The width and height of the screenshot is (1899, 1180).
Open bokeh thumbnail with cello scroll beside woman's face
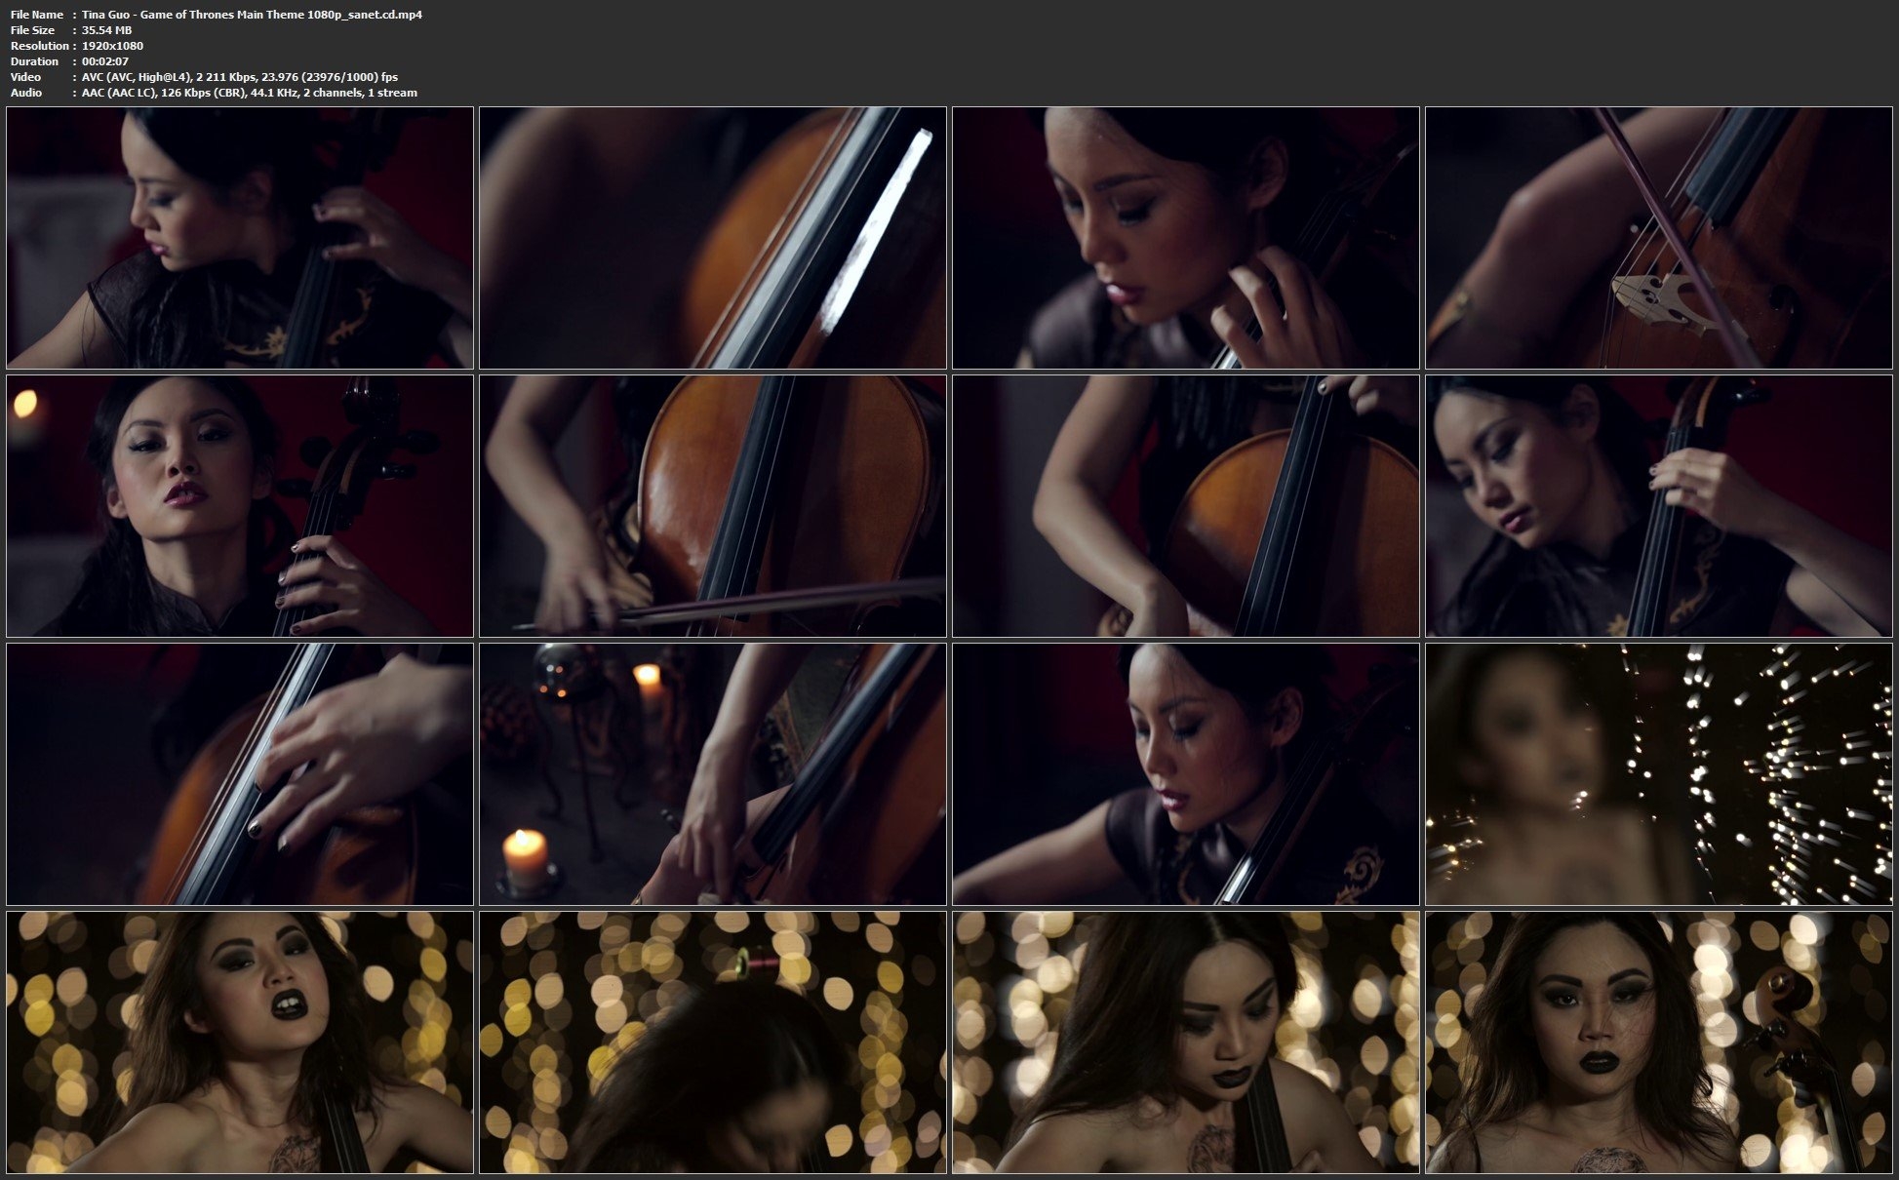[x=1658, y=1042]
